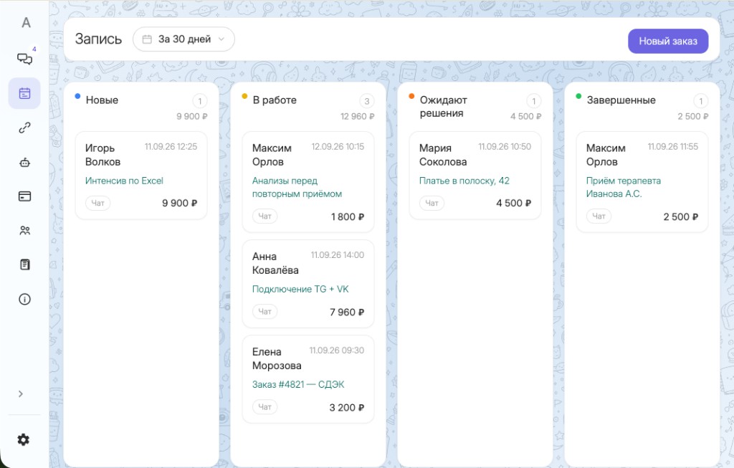Open the documents list icon in sidebar

(x=24, y=264)
